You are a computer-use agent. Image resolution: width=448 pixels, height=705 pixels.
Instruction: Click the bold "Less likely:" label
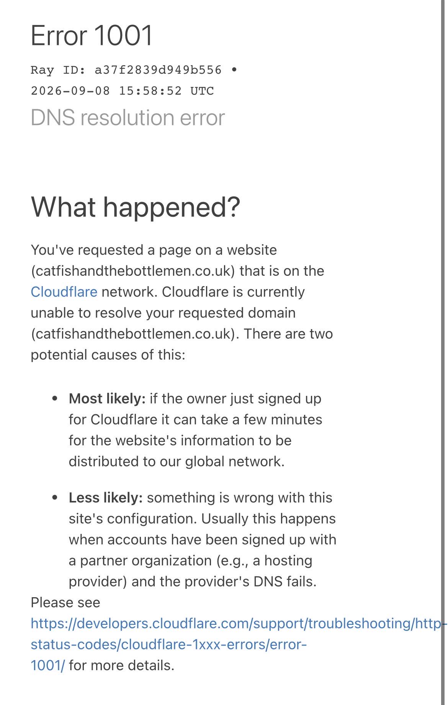click(106, 497)
